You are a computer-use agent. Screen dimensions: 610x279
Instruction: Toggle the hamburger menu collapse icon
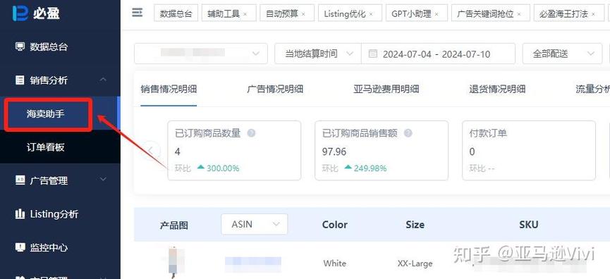pyautogui.click(x=138, y=13)
